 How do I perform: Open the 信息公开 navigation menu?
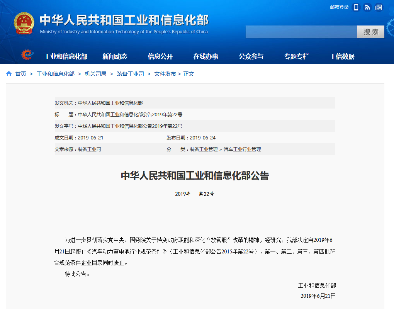(160, 56)
